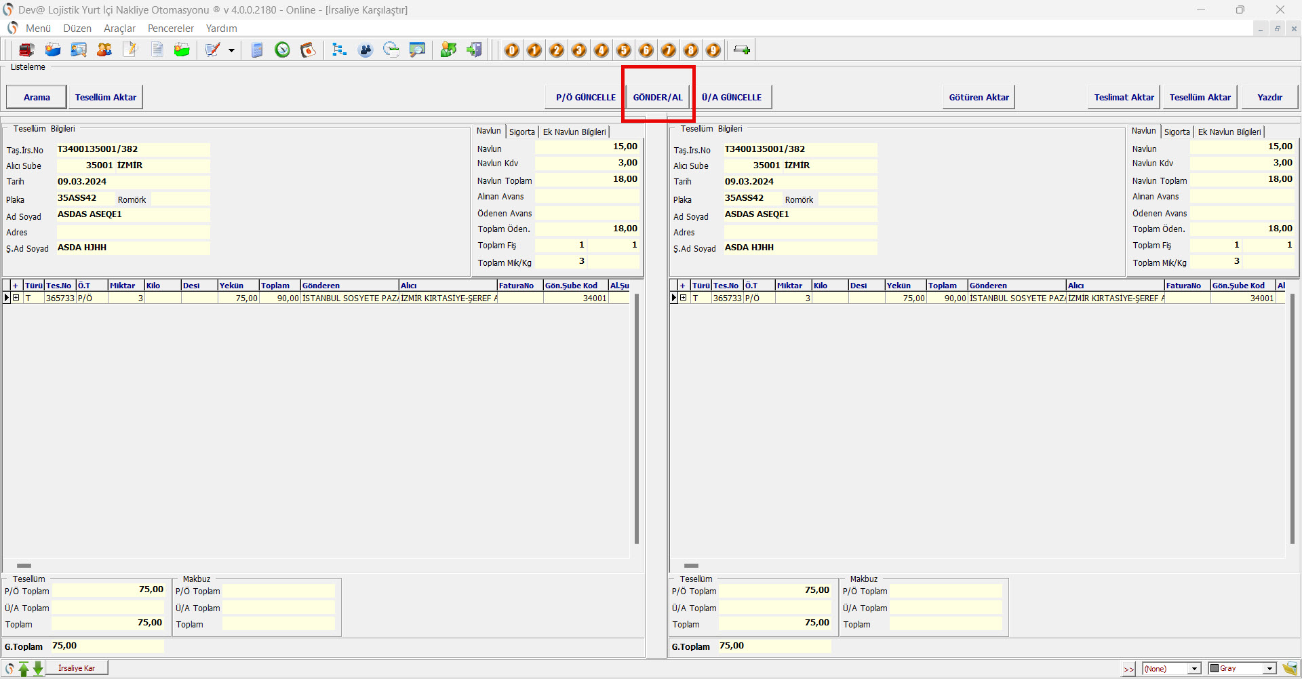This screenshot has height=679, width=1302.
Task: Click the left Tesellüm Aktar button
Action: coord(106,97)
